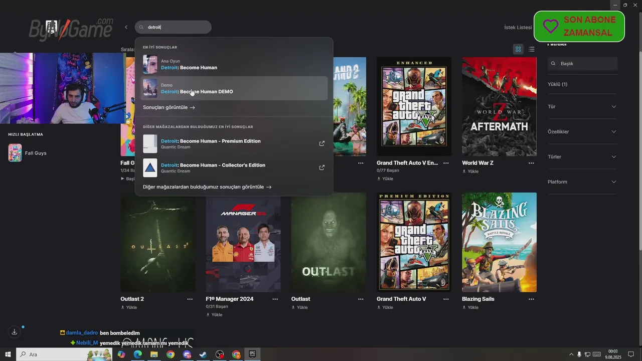Screen dimensions: 642x361
Task: Click Yükle under Outlast
Action: (299, 307)
